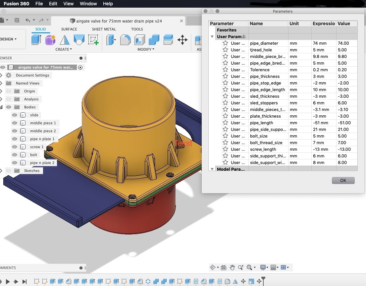Select the Shell tool icon

pyautogui.click(x=139, y=40)
